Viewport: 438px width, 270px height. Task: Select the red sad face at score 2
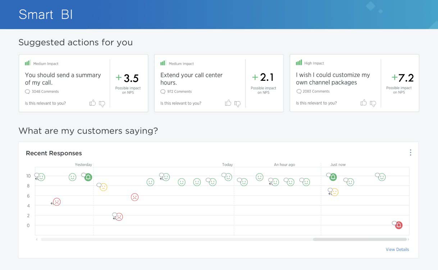pos(119,217)
